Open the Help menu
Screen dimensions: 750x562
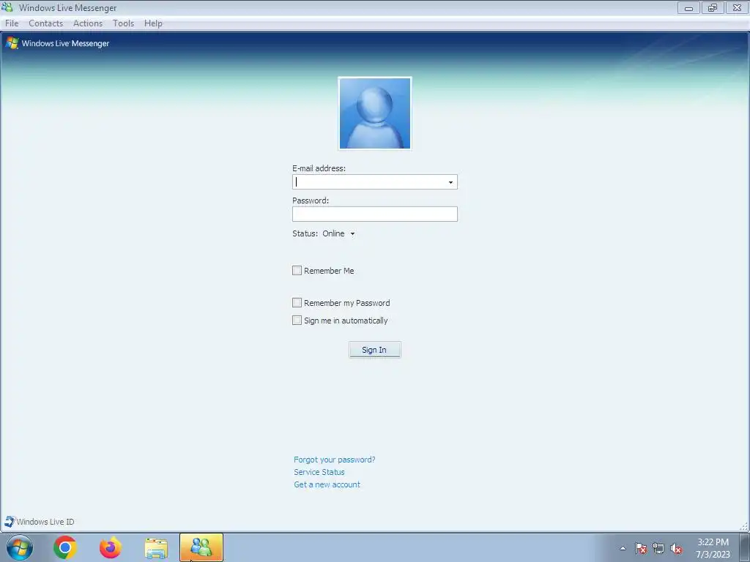153,23
